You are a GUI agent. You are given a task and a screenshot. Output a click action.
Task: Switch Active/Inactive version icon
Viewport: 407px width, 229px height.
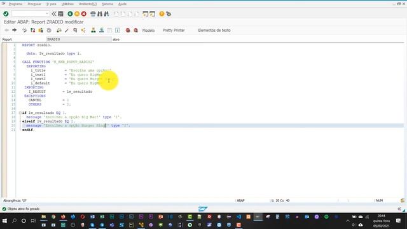click(x=32, y=30)
